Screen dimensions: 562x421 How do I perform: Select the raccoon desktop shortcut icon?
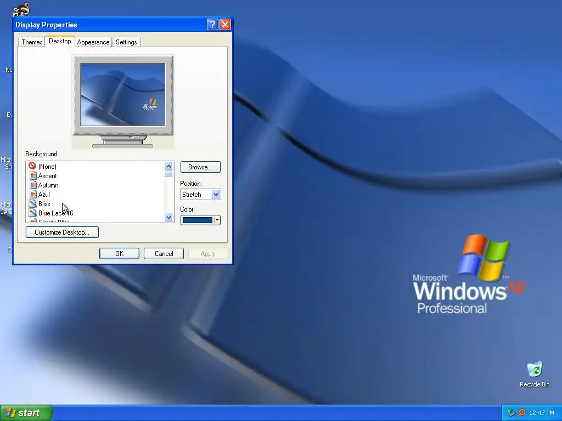tap(21, 9)
